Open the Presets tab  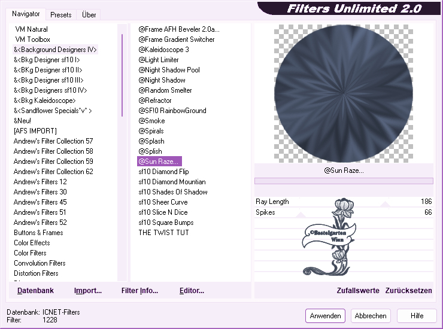60,15
